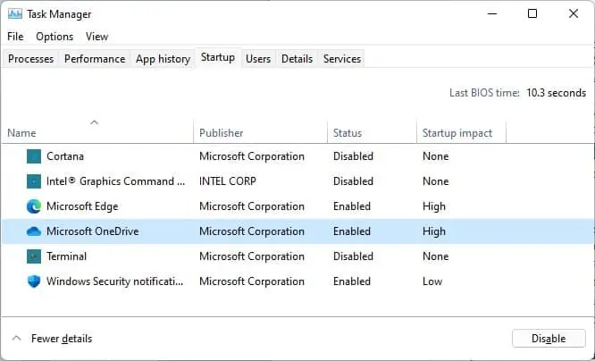Open the File menu

[x=15, y=37]
